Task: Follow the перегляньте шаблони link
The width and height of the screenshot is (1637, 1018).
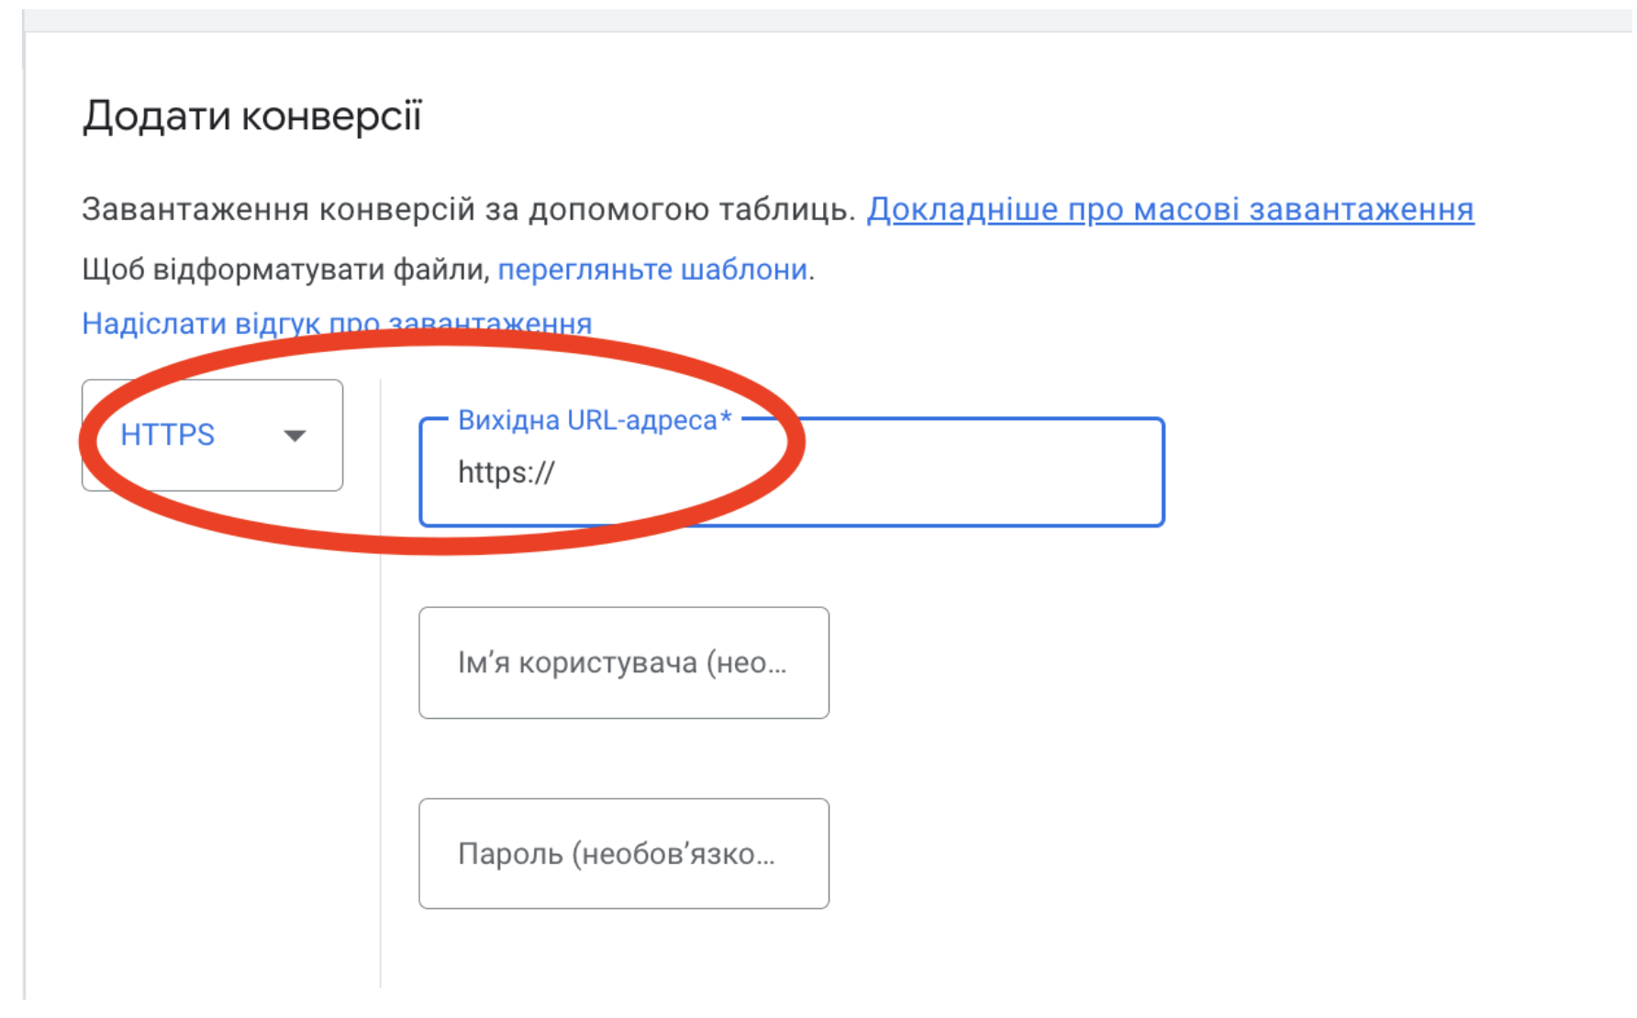Action: [652, 270]
